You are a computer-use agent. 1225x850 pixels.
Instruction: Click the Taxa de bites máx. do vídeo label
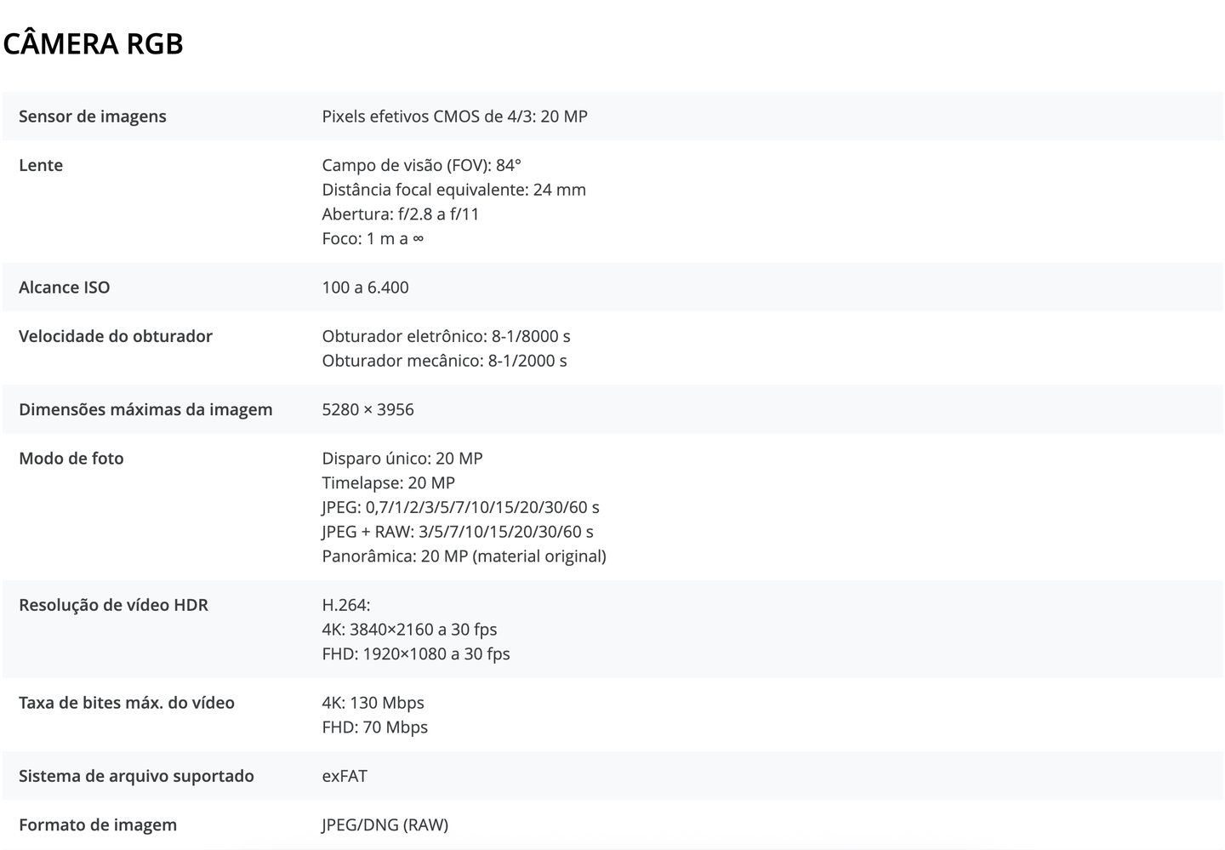127,703
